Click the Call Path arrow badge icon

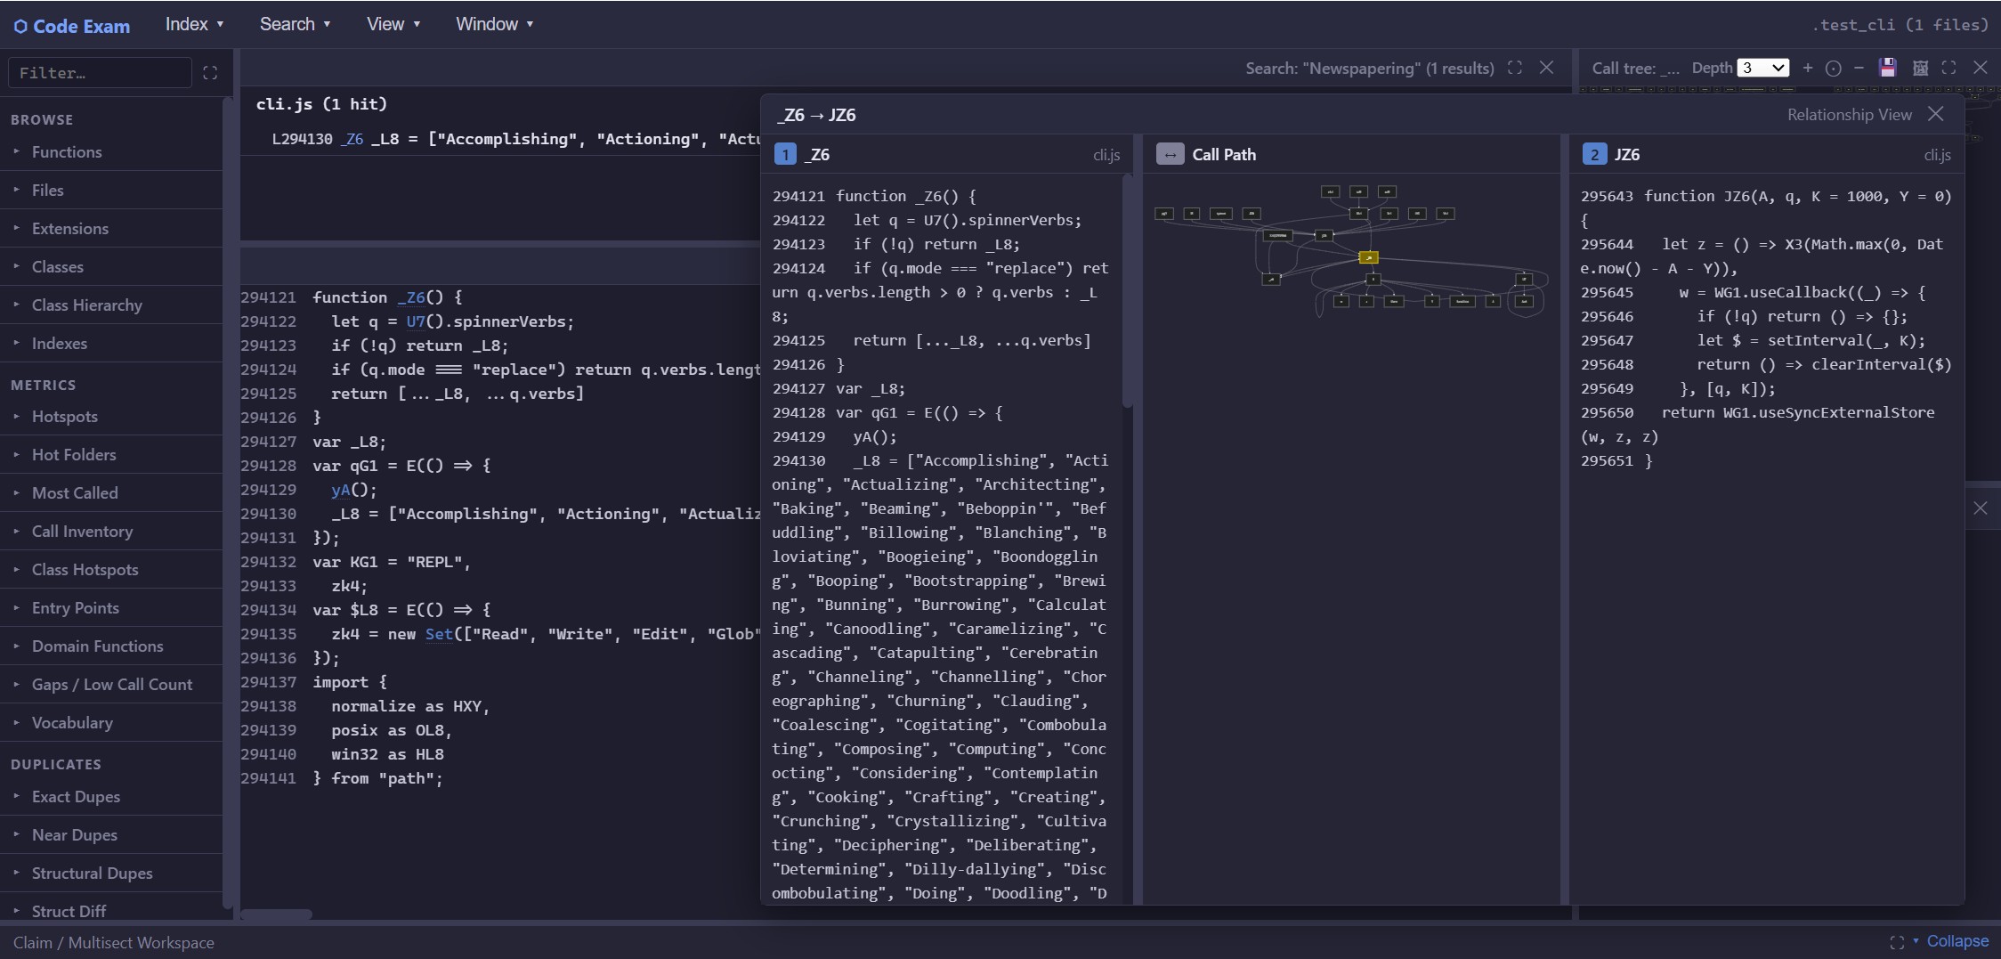tap(1170, 154)
